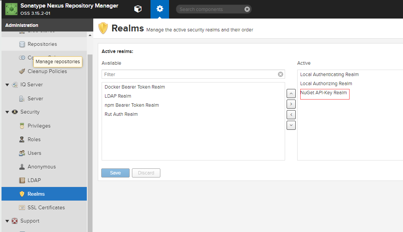Screen dimensions: 403x232
Task: Remove realm from Active arrow button
Action: (x=291, y=114)
